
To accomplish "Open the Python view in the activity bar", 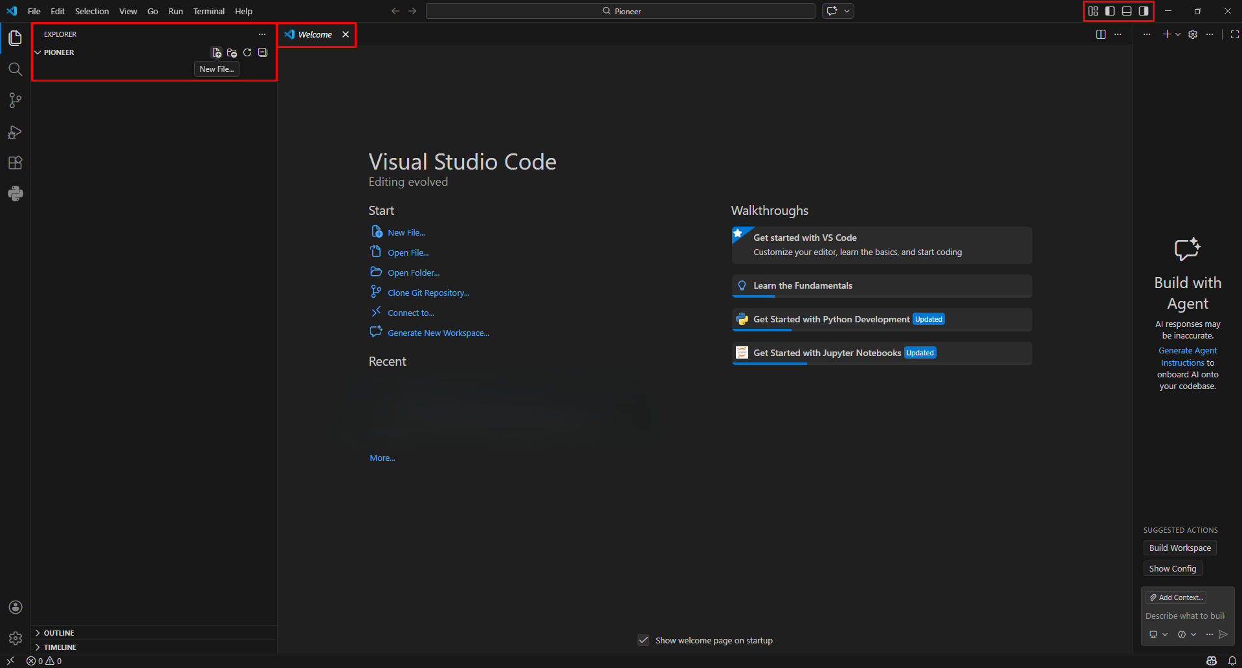I will click(16, 194).
